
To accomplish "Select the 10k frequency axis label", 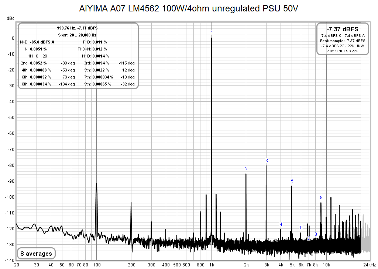I will click(326, 265).
